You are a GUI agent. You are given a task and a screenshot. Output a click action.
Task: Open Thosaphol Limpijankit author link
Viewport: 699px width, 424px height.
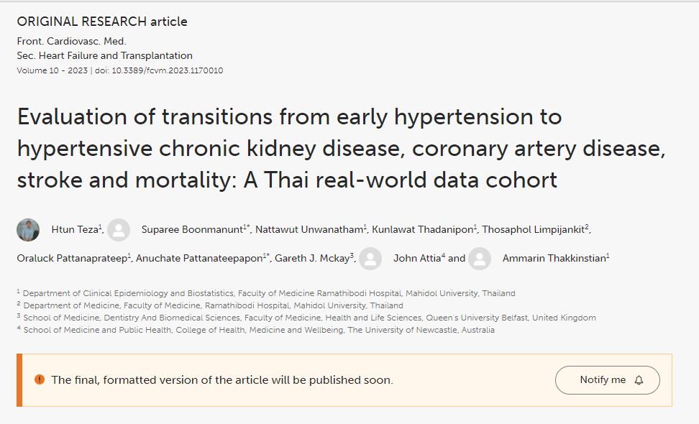tap(534, 230)
